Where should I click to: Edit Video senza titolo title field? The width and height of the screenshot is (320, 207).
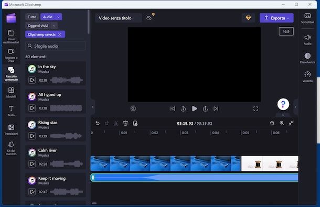119,18
